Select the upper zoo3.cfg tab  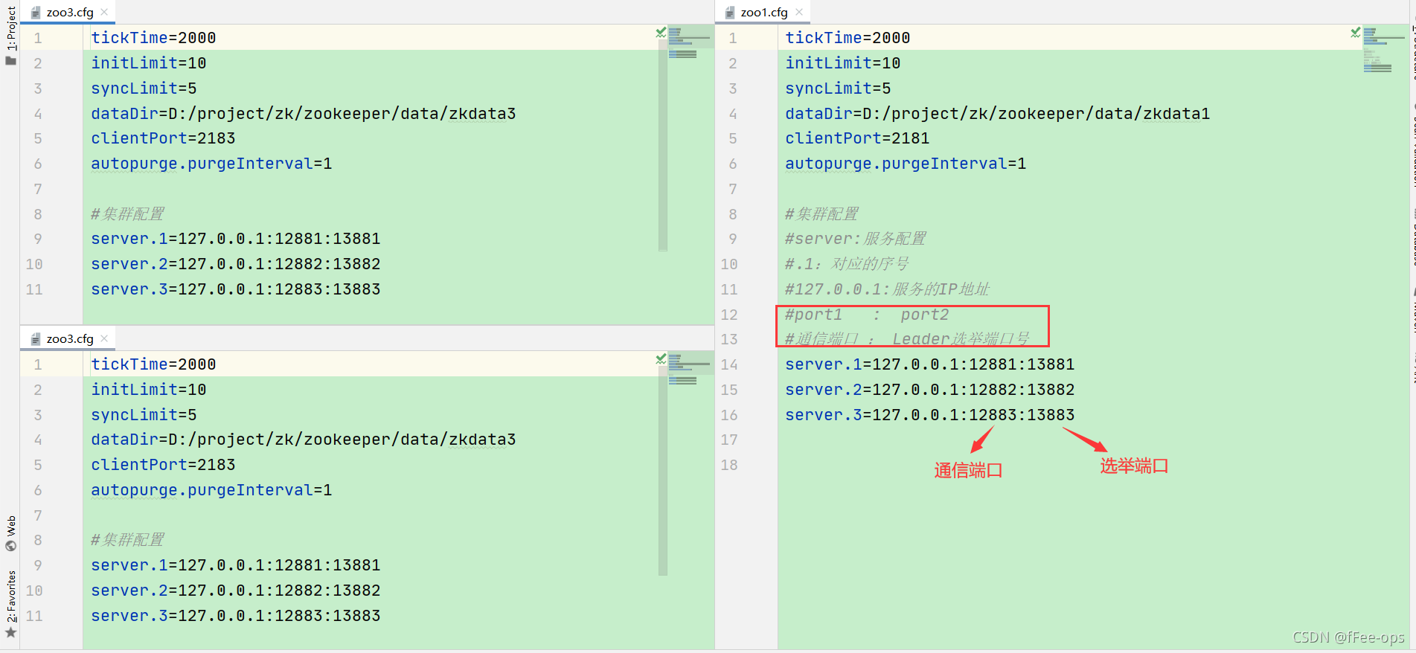(x=69, y=12)
